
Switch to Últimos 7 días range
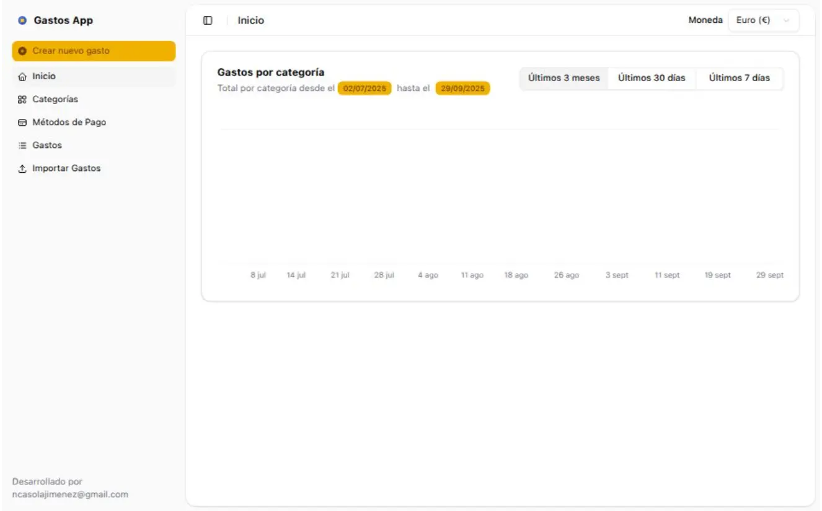[739, 78]
